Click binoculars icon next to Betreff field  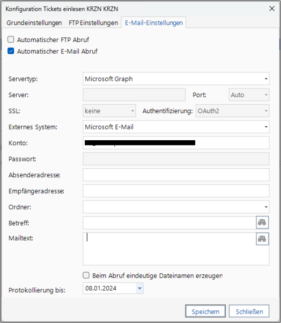coord(262,223)
